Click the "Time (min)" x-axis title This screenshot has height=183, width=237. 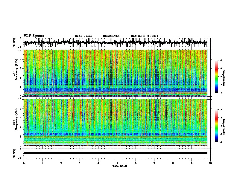coord(120,166)
